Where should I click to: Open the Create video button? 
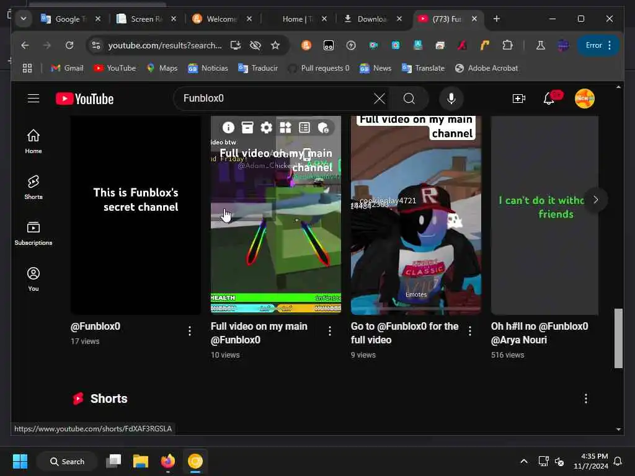(x=519, y=99)
